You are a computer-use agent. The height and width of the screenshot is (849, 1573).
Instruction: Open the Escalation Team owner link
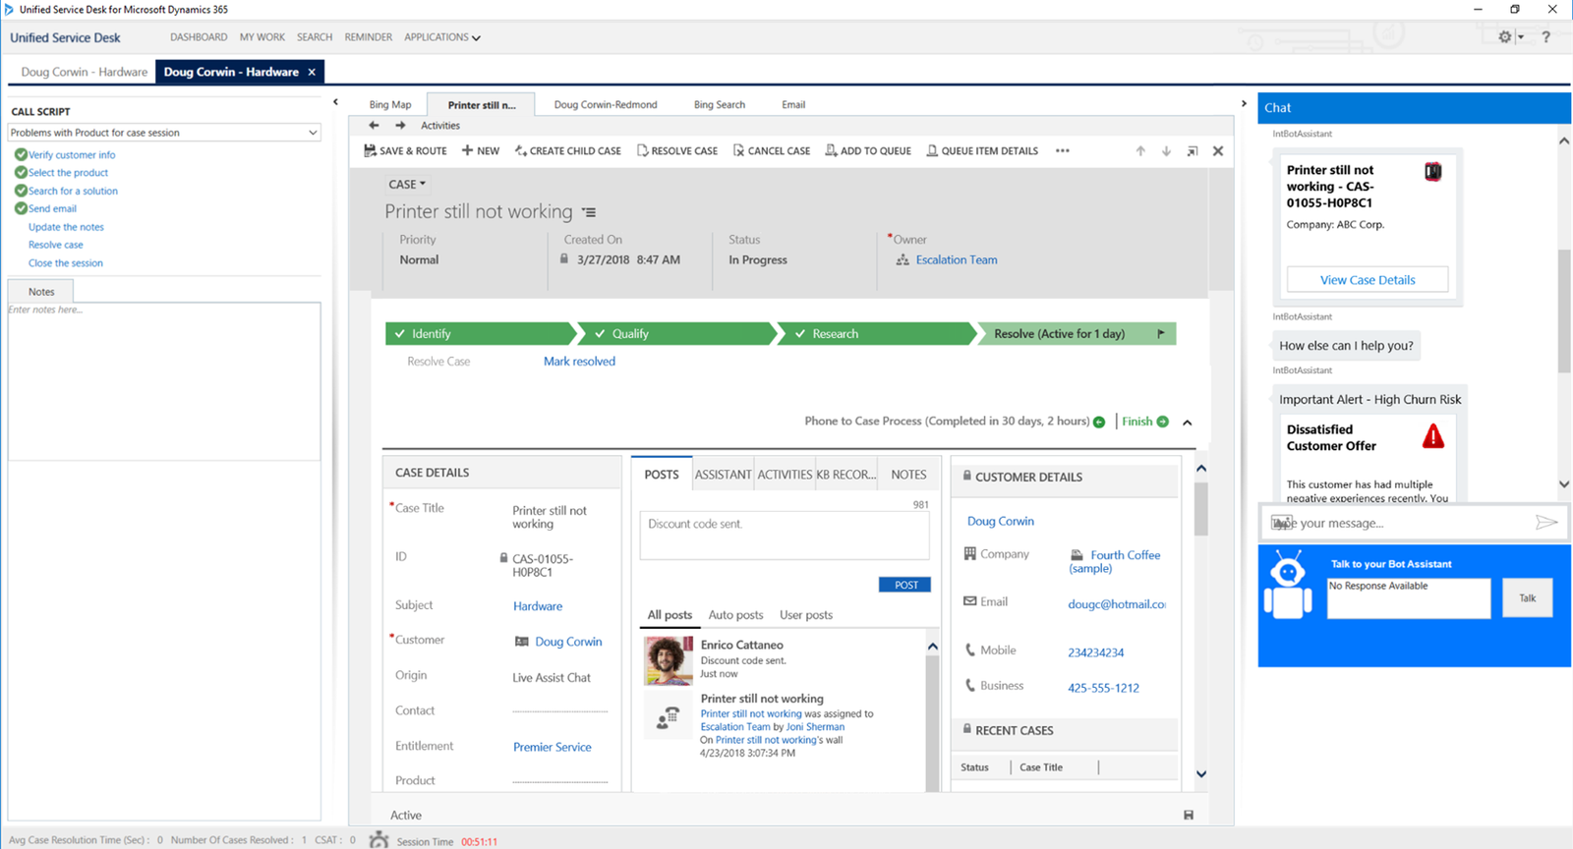tap(957, 260)
